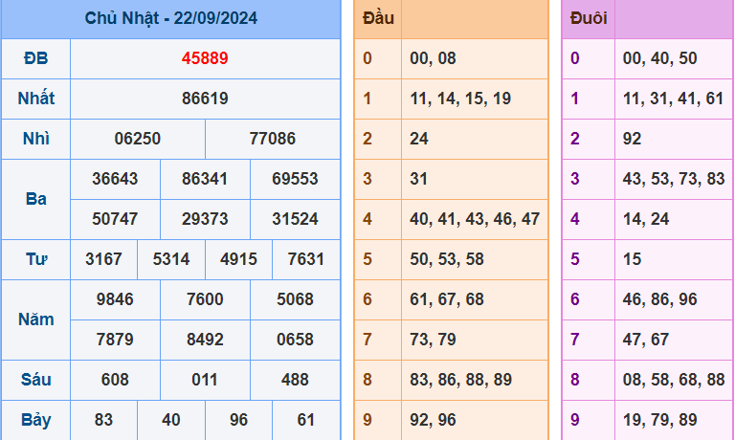
Task: Click the Ba prize number 31524
Action: coord(295,219)
